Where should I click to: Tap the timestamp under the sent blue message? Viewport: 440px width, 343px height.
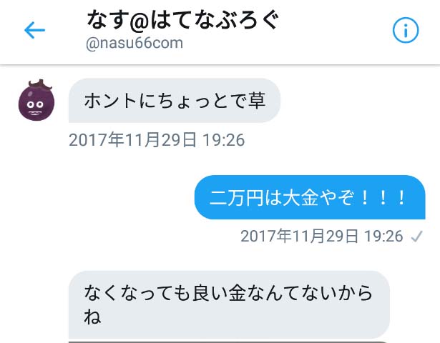pyautogui.click(x=321, y=236)
